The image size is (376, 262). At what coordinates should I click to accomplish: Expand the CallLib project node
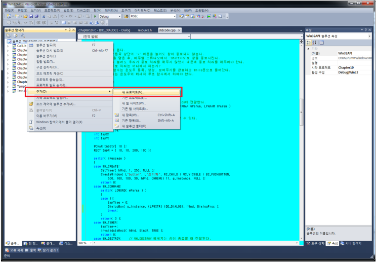pos(8,46)
